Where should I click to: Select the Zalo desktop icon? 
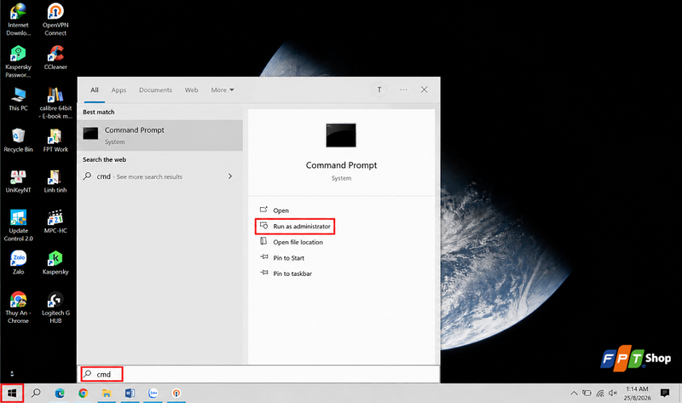[x=18, y=262]
